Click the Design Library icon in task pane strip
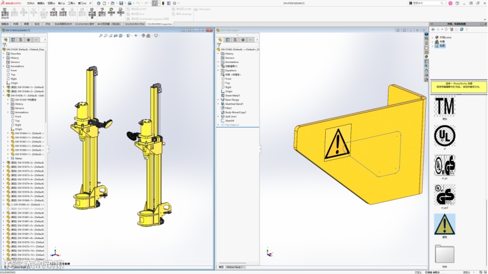Image resolution: width=488 pixels, height=274 pixels. pyautogui.click(x=426, y=44)
